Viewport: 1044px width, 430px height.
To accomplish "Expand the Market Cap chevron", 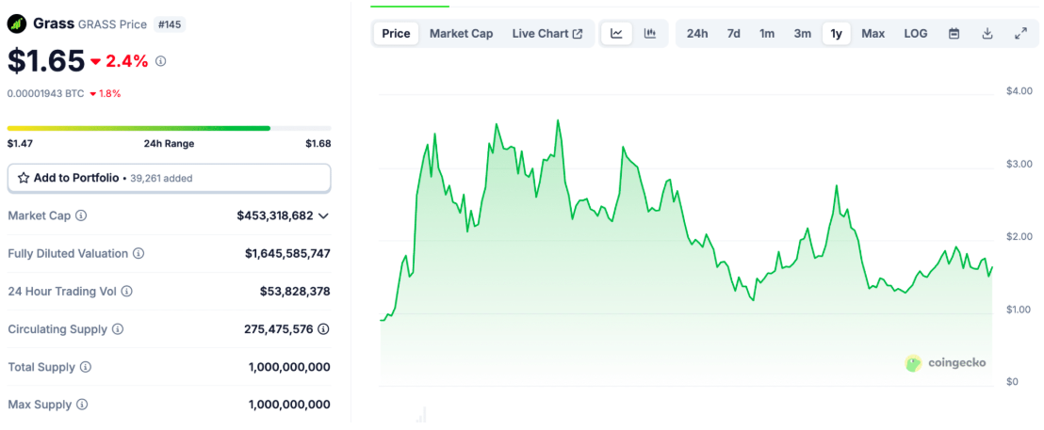I will (x=323, y=215).
